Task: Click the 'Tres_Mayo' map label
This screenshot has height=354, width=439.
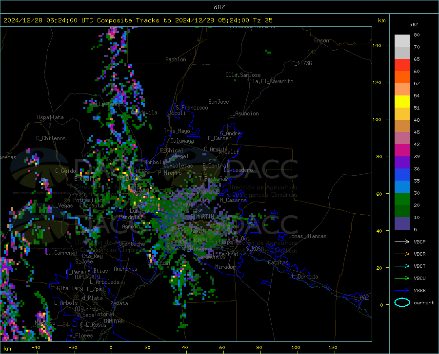Action: click(x=177, y=131)
